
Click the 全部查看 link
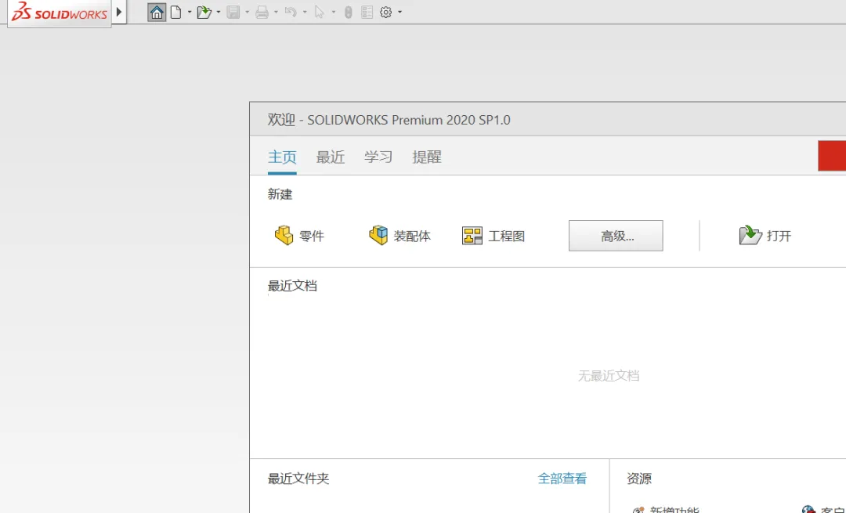click(562, 479)
